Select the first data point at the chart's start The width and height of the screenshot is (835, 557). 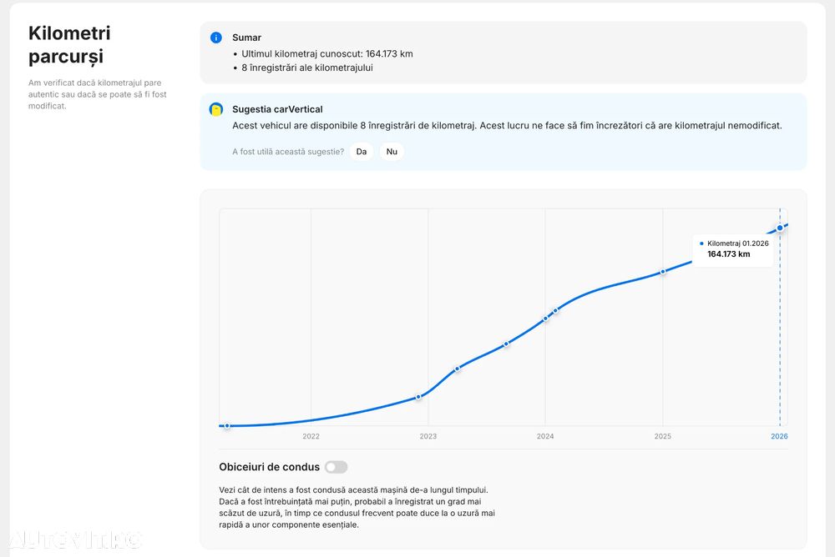(x=226, y=425)
